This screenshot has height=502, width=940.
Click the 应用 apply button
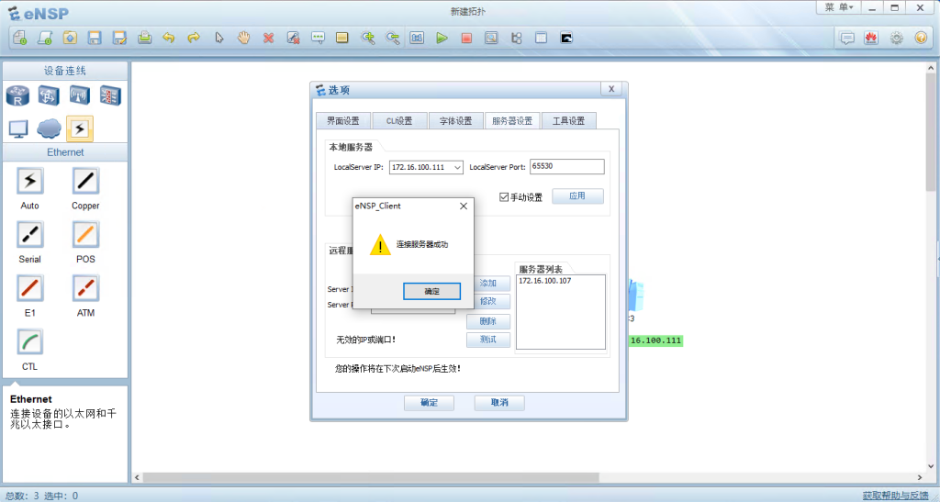pyautogui.click(x=577, y=196)
